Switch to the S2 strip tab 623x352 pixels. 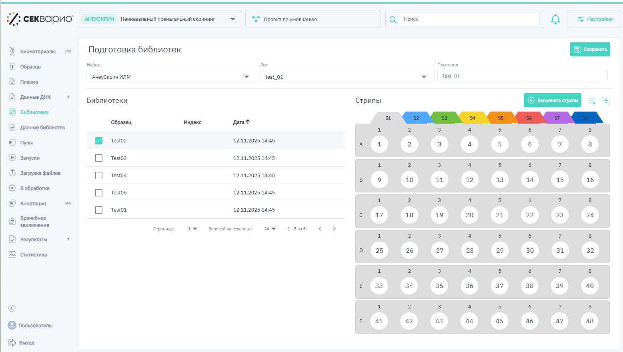pyautogui.click(x=416, y=118)
